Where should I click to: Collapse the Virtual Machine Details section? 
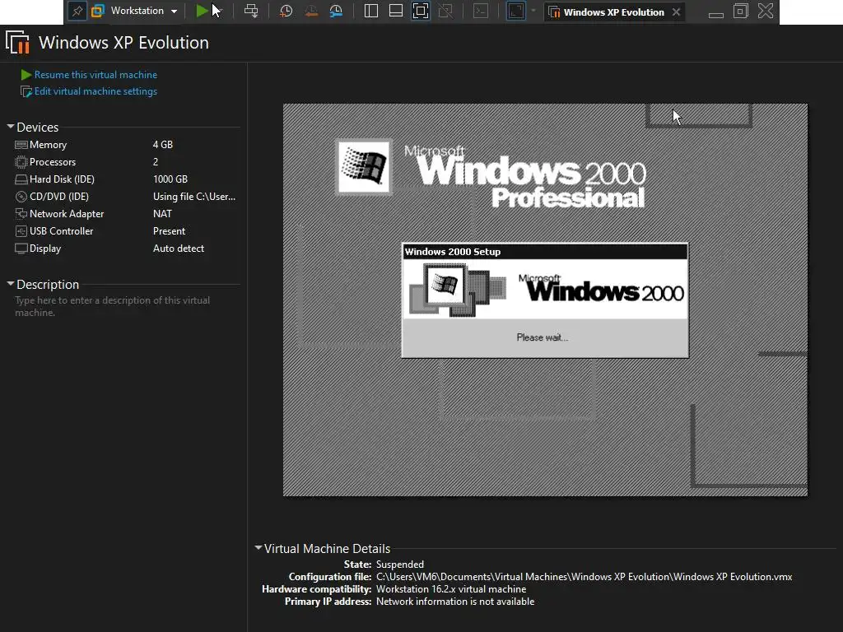(258, 548)
